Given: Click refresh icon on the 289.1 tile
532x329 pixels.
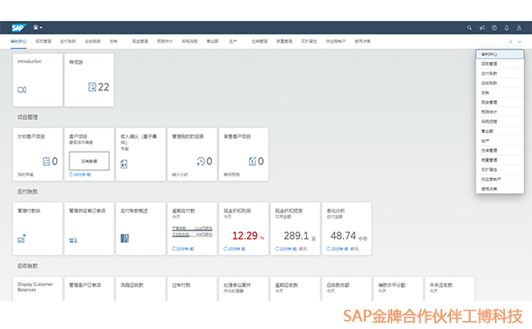Looking at the screenshot, I should [276, 249].
